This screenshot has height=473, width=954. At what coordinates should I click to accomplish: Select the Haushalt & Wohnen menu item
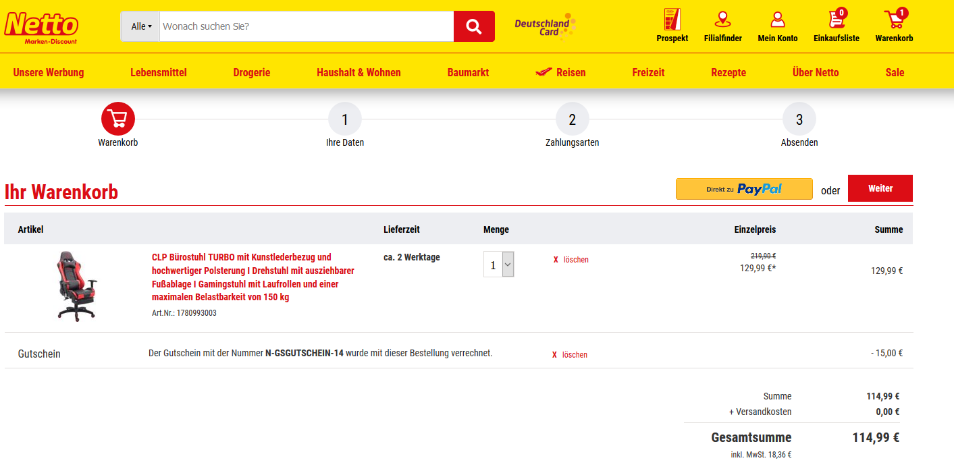(359, 72)
